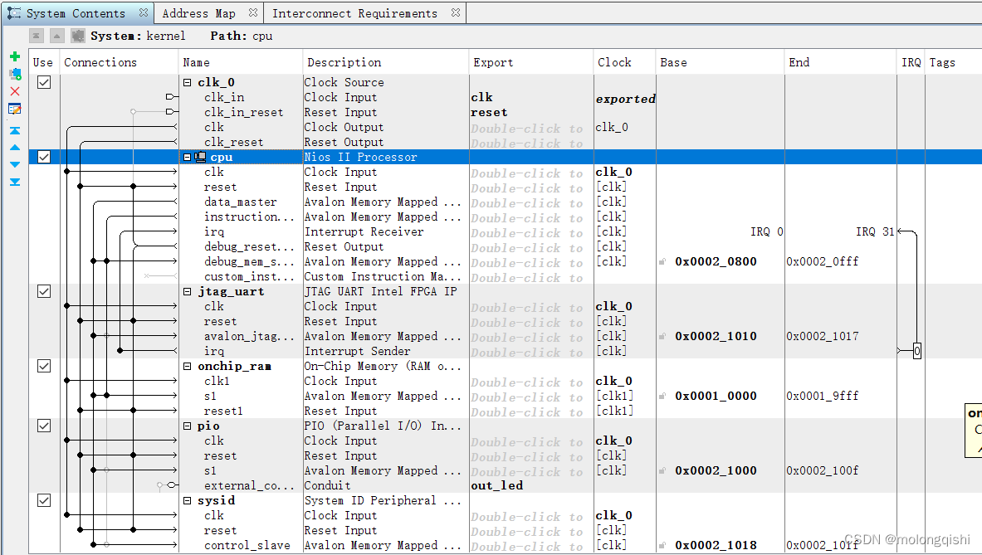Click the Move to top arrow icon
982x555 pixels.
(15, 131)
